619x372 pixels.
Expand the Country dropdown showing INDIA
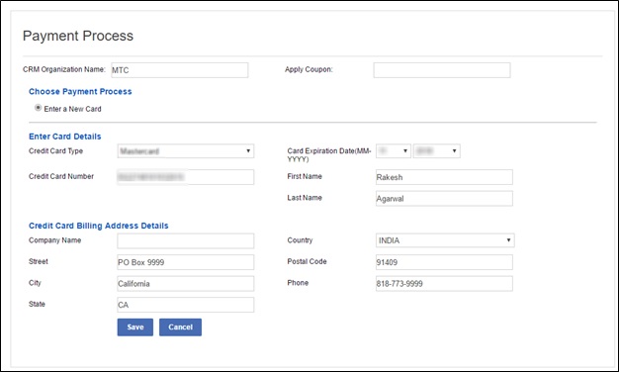(x=445, y=240)
